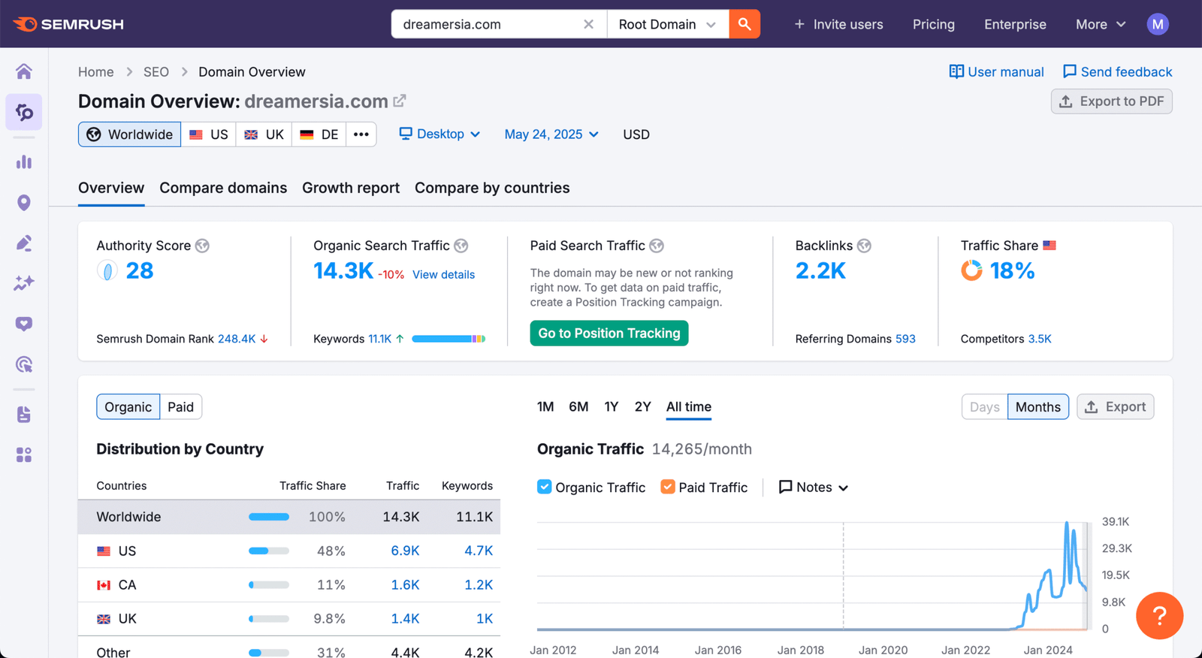Clear the domain search field
Image resolution: width=1202 pixels, height=658 pixels.
[x=588, y=24]
